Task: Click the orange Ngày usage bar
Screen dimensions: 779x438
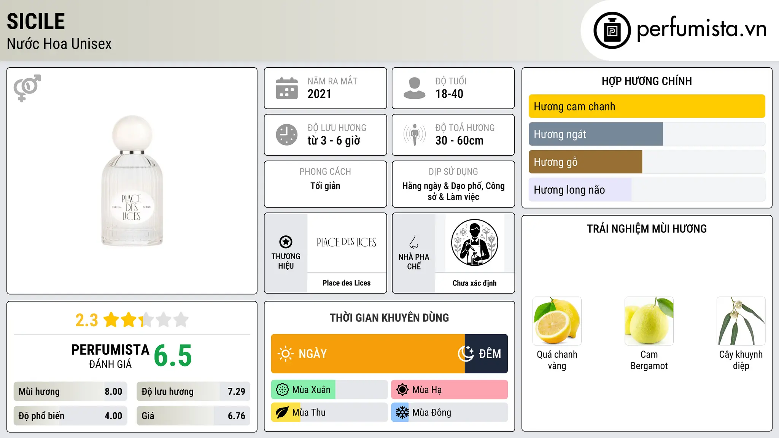Action: [368, 354]
